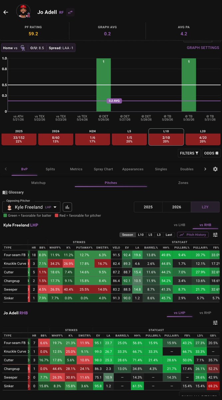Image resolution: width=222 pixels, height=400 pixels.
Task: Switch to the BvP tab
Action: 24,169
